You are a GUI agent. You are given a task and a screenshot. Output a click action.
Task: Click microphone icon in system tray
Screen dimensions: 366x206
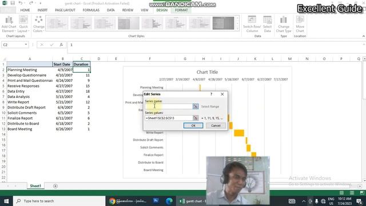(x=316, y=201)
